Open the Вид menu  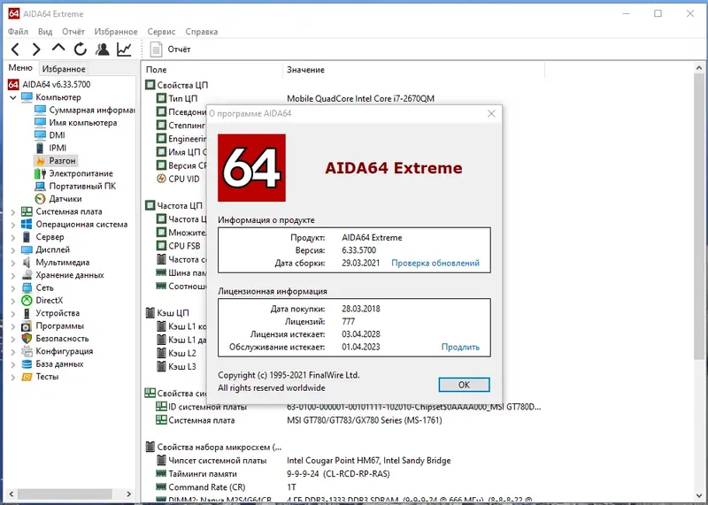[45, 32]
